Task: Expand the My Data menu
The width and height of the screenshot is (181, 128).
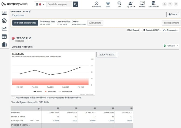Action: click(x=131, y=5)
